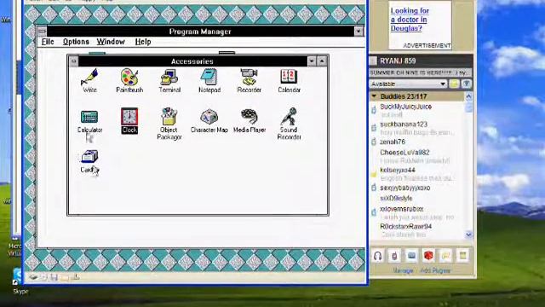Open the Help menu
545x307 pixels.
tap(143, 42)
